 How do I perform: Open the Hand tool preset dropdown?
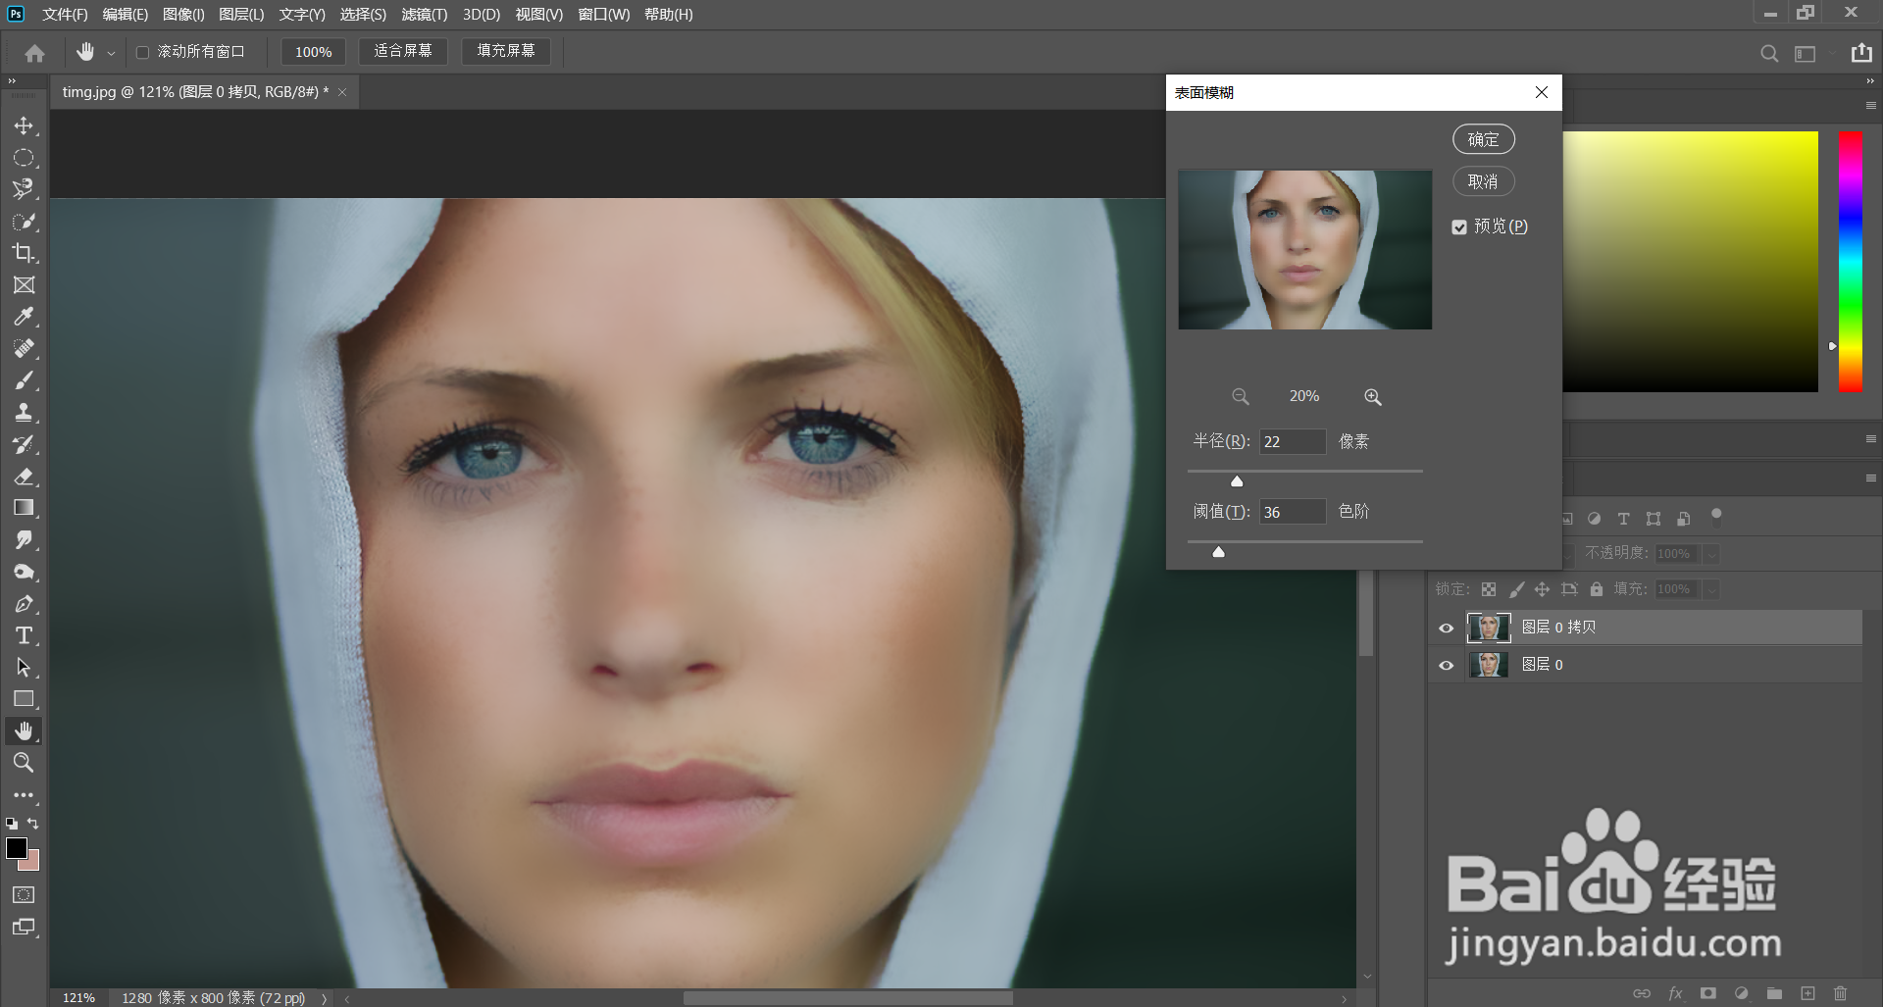[111, 53]
